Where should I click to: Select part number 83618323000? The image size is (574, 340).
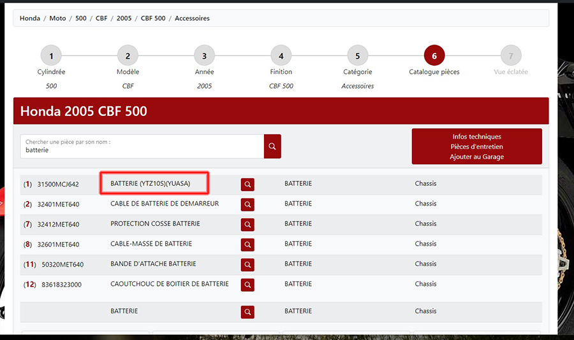pyautogui.click(x=61, y=285)
